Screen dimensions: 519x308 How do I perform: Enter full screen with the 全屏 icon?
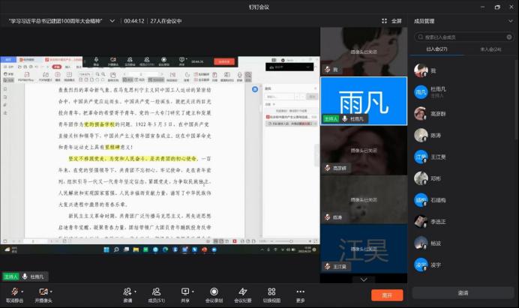tap(392, 21)
